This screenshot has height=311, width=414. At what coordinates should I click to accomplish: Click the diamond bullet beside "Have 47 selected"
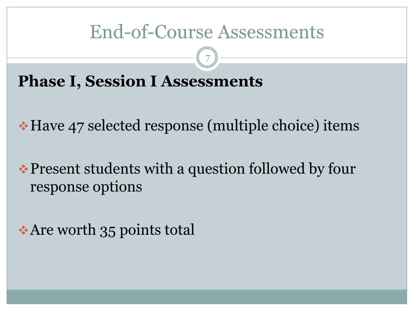(23, 126)
